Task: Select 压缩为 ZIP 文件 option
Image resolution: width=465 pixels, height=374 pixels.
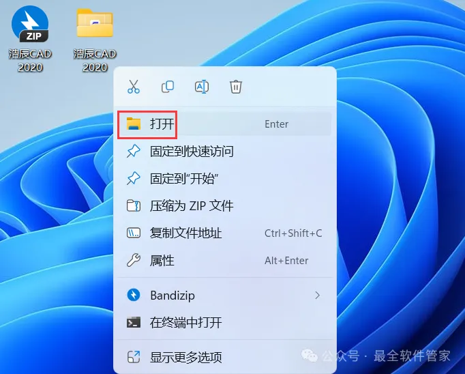Action: click(x=224, y=206)
